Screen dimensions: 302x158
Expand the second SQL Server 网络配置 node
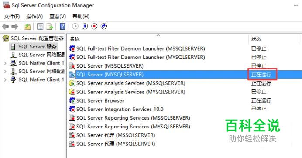point(5,72)
